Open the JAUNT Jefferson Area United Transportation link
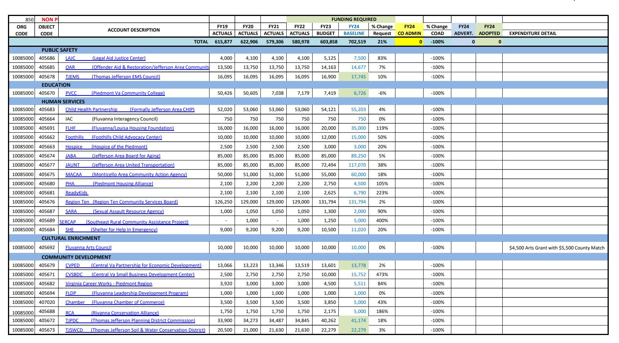619x343 pixels. [120, 165]
